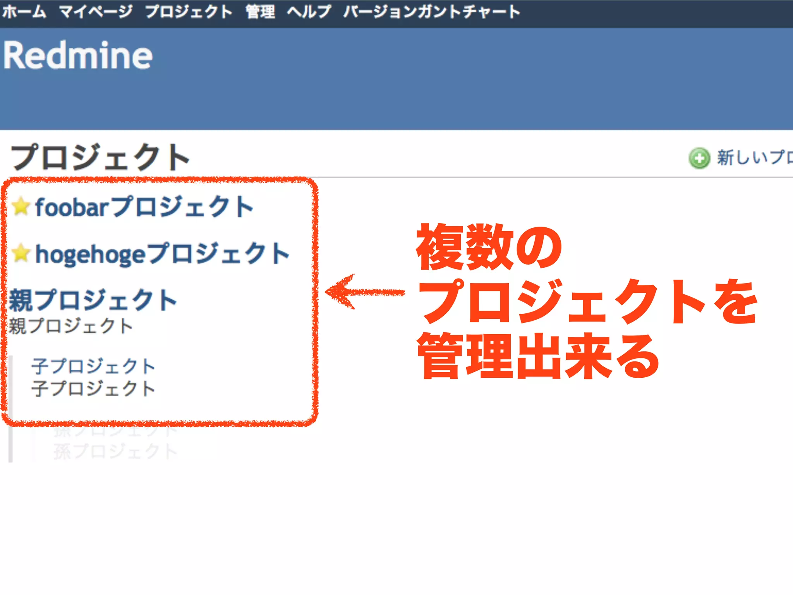Select 管理 in the top menu

[260, 12]
